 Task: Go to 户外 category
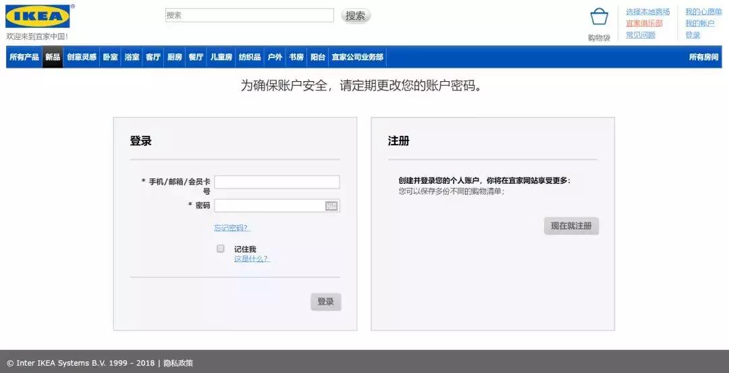click(275, 57)
